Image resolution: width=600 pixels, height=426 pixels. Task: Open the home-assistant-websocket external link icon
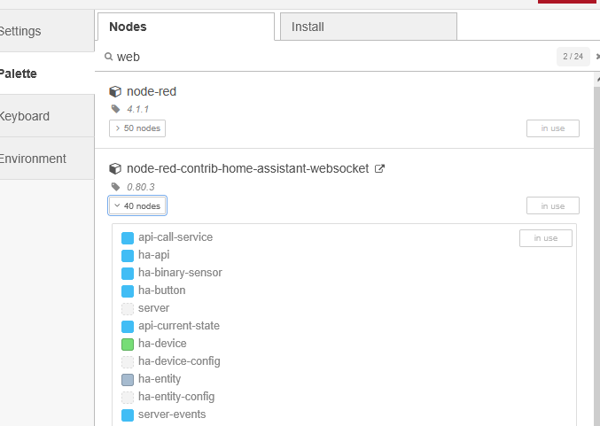point(379,168)
